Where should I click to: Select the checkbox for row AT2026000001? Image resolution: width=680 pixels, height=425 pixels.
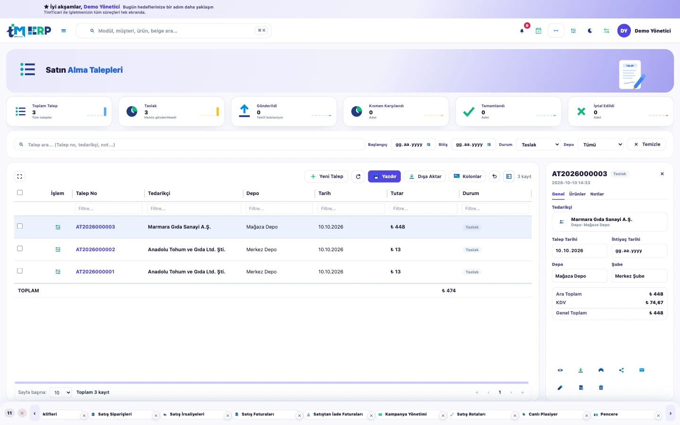coord(20,271)
